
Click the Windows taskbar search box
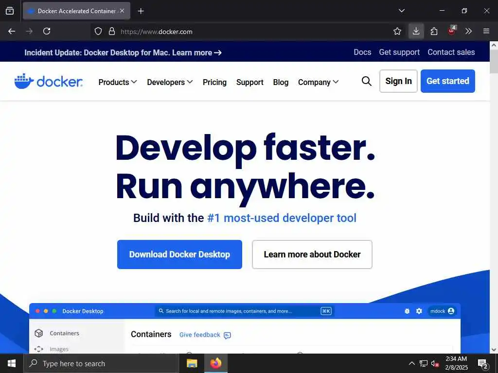[x=101, y=363]
